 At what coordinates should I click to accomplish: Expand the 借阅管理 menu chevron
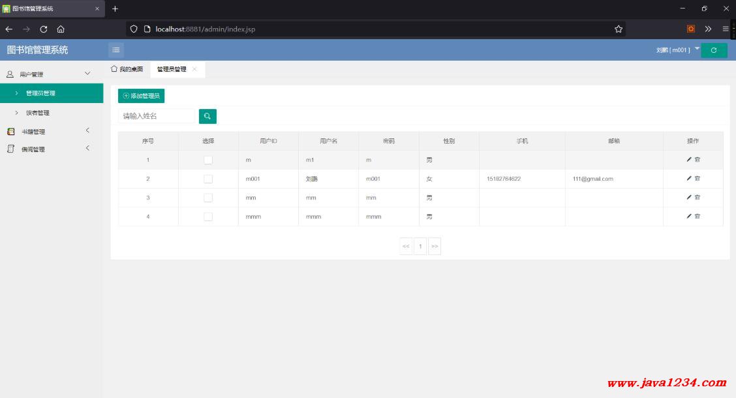pyautogui.click(x=87, y=148)
